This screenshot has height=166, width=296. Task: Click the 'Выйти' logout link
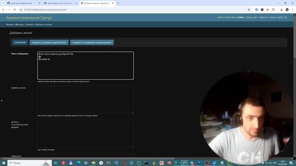pyautogui.click(x=280, y=18)
